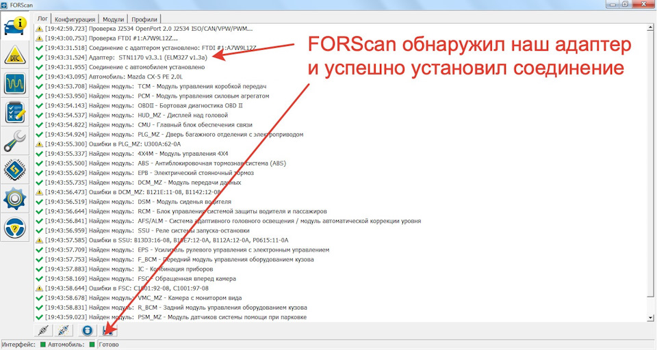Viewport: 657px width, 350px height.
Task: Click warning icon beside J2534 OpenPort check line
Action: coord(40,29)
